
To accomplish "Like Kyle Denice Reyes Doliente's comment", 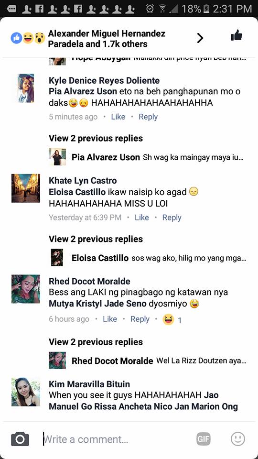I will coord(118,117).
